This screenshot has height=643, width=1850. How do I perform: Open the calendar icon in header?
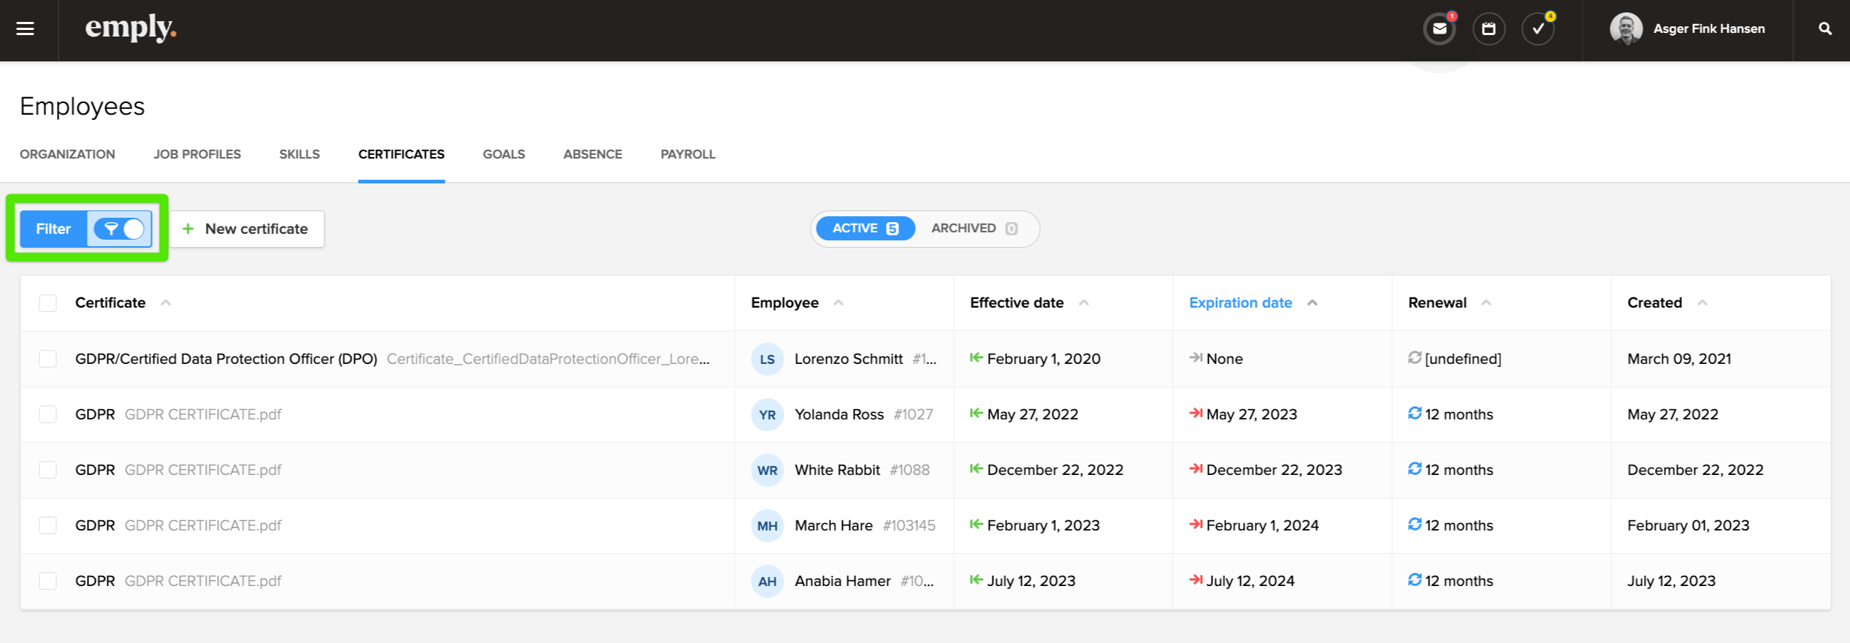tap(1488, 29)
